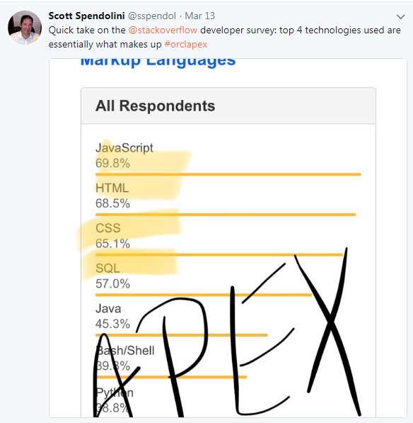Open the embedded survey image
The width and height of the screenshot is (413, 423).
pos(228,238)
